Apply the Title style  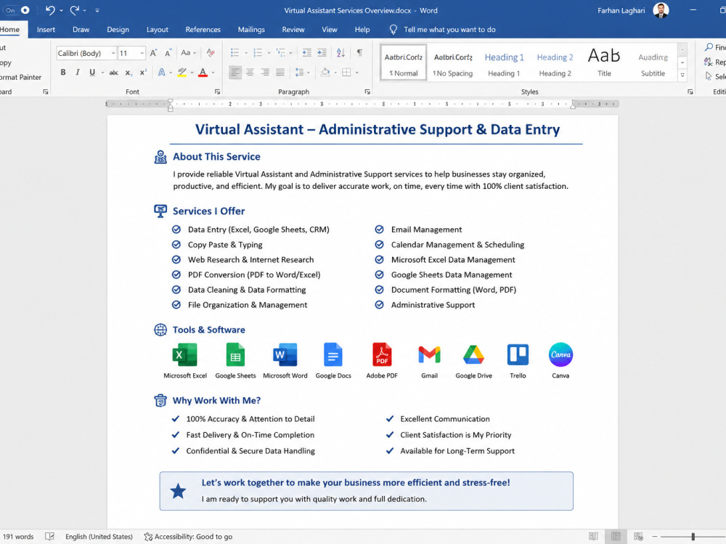coord(604,62)
